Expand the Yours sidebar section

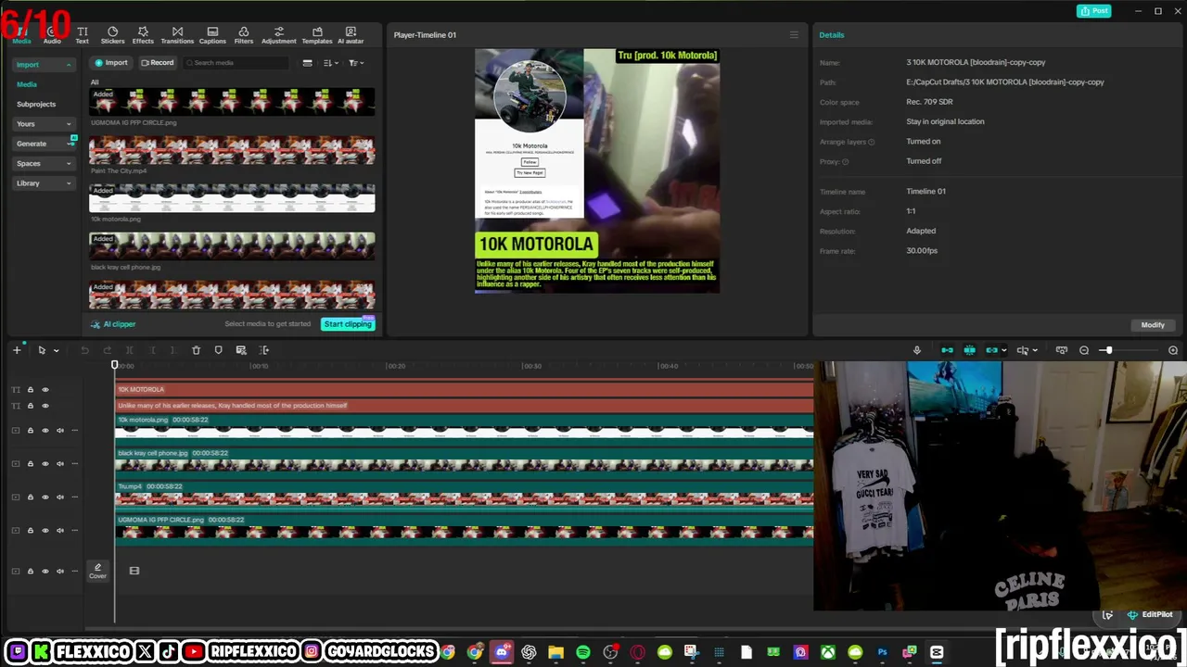click(44, 124)
